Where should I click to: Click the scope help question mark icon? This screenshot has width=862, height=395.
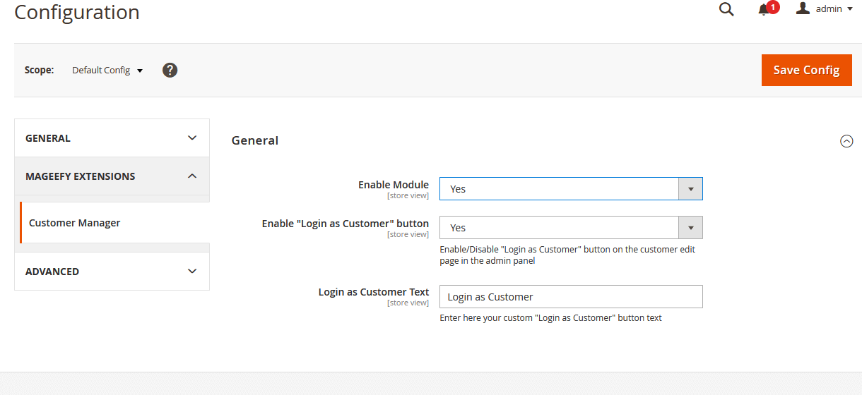(170, 70)
